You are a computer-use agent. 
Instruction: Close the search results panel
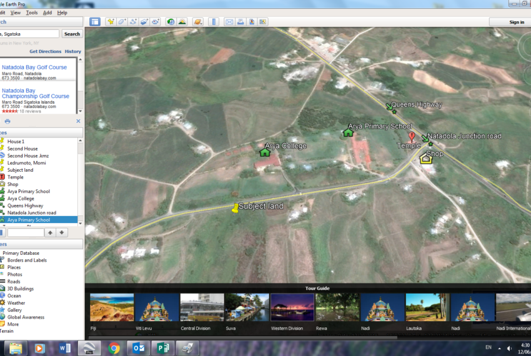point(78,121)
